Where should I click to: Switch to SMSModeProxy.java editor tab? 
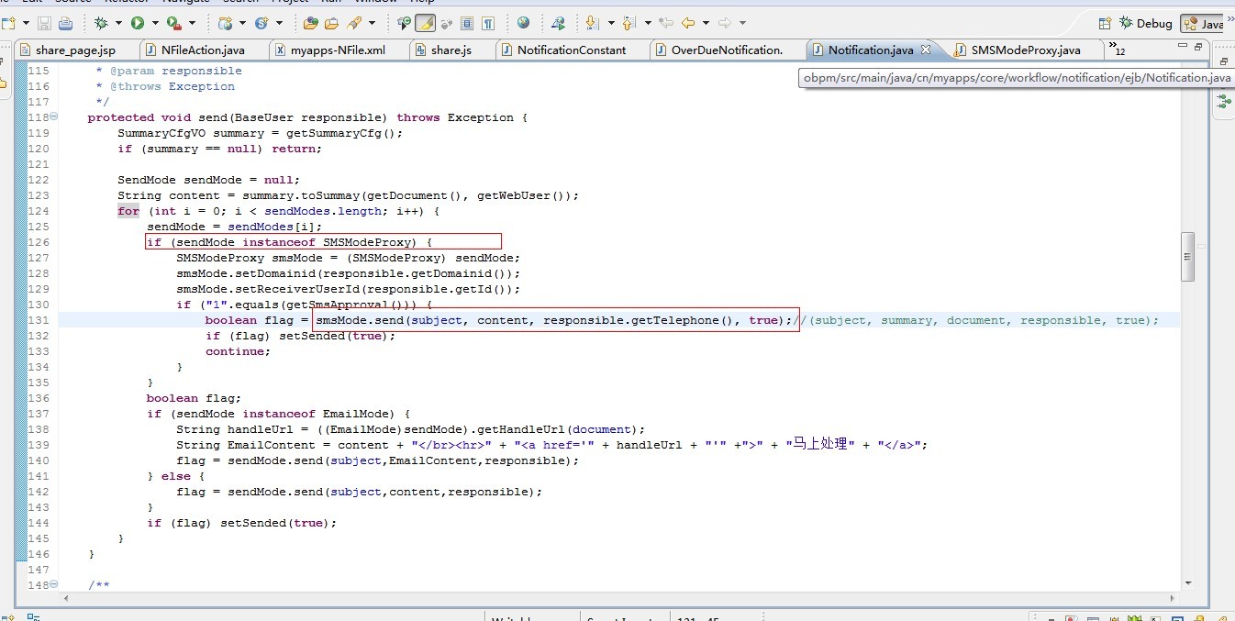(x=1025, y=50)
